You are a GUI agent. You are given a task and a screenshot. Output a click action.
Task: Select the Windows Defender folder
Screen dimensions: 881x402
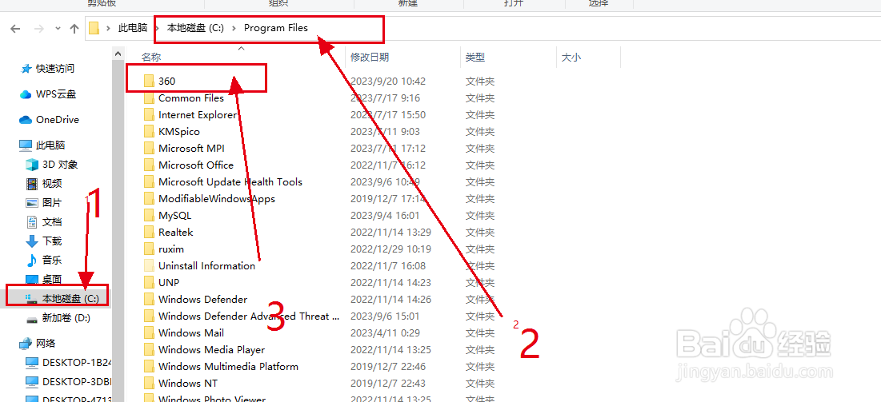tap(202, 299)
